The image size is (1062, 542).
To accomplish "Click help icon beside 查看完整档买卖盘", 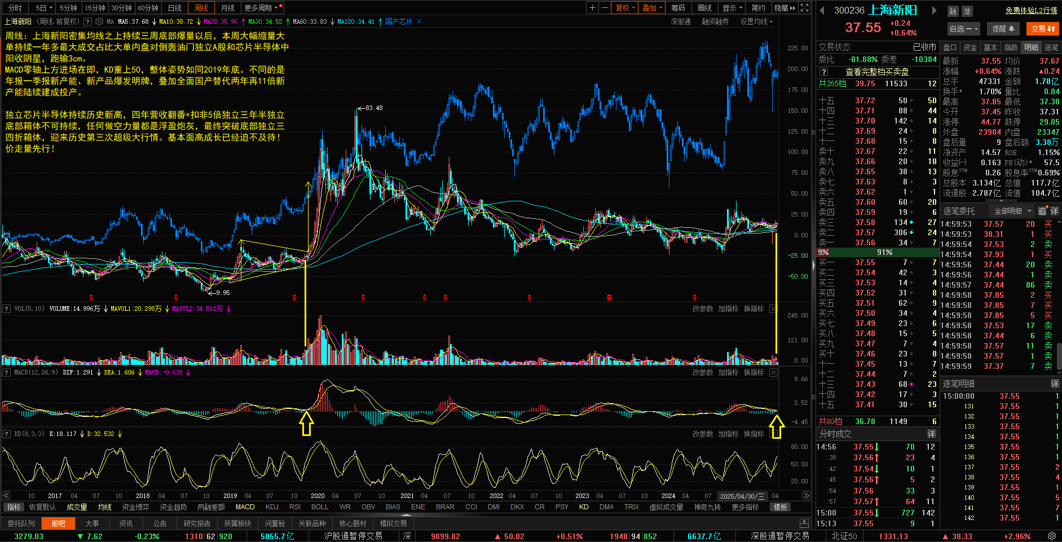I will [x=823, y=72].
